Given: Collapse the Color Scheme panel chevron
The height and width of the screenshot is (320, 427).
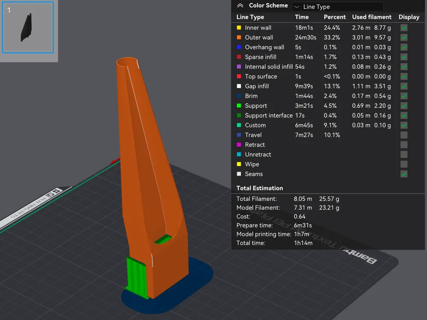Looking at the screenshot, I should click(240, 6).
